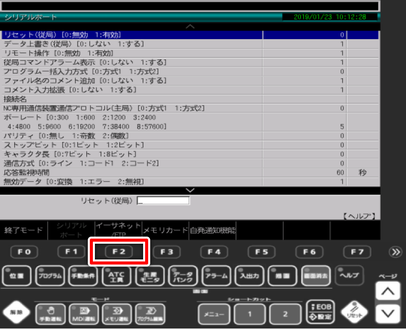Open the アラーム (Alarm) screen
Viewport: 406px width, 329px height.
click(217, 276)
